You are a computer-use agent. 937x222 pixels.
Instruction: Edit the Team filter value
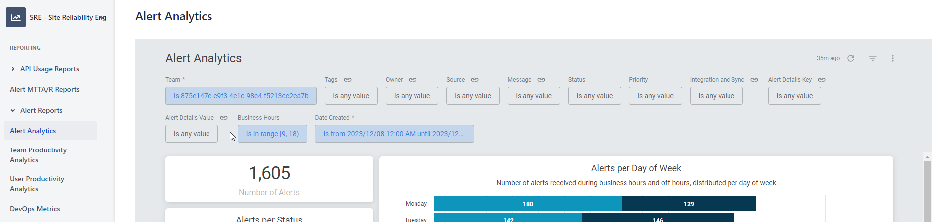(241, 96)
